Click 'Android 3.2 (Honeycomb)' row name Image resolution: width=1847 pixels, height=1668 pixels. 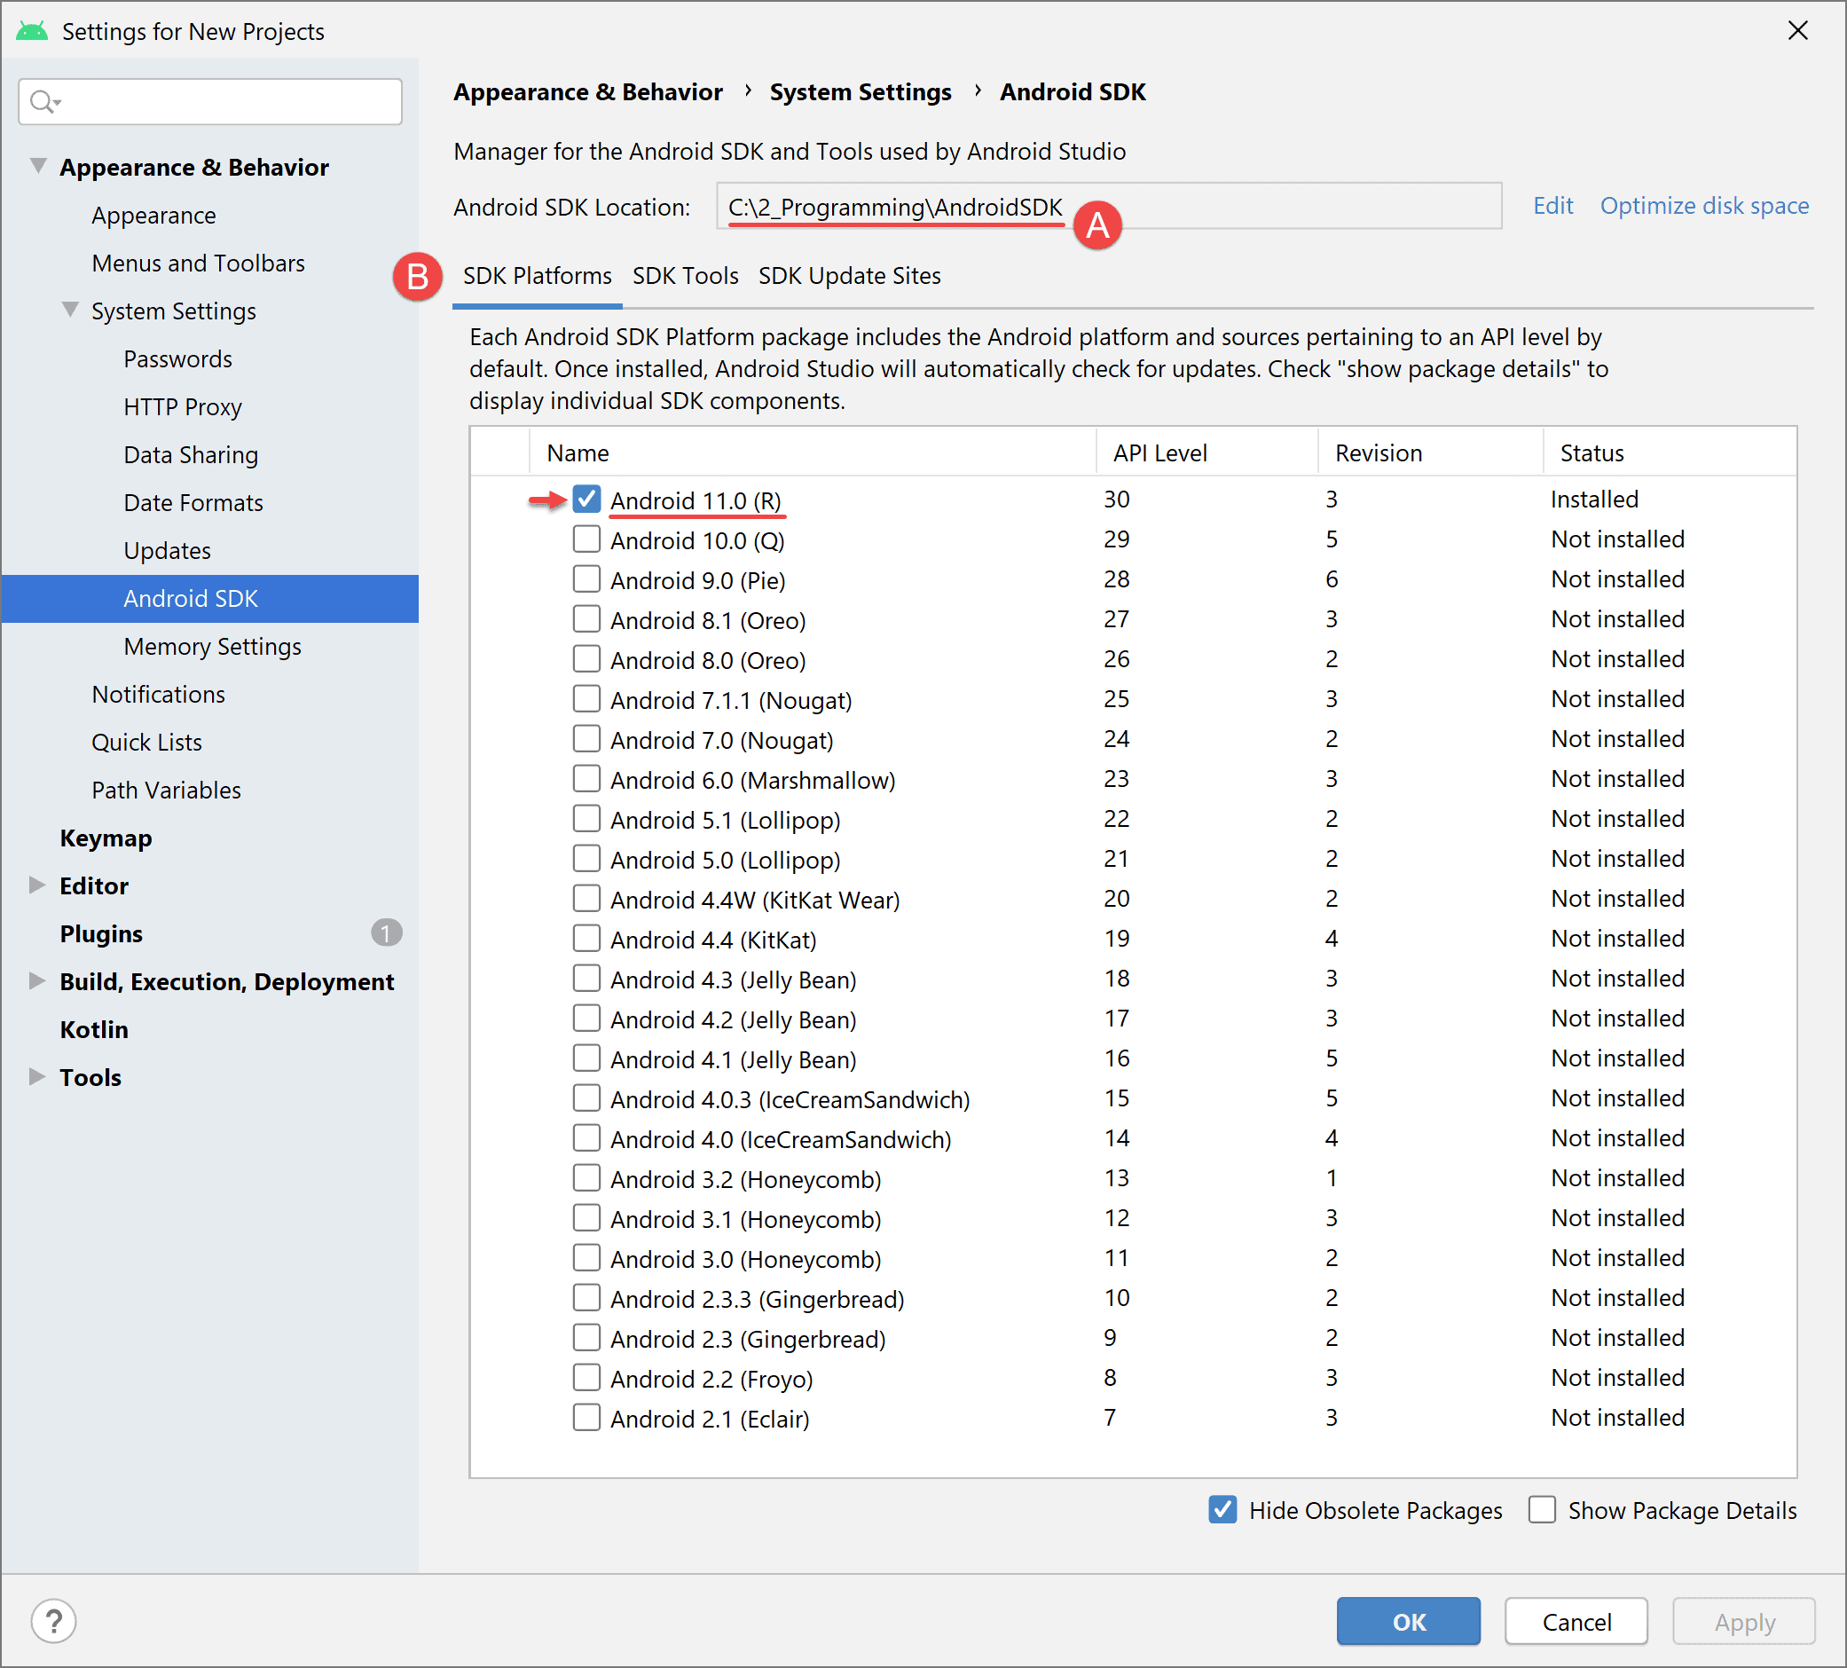(746, 1179)
